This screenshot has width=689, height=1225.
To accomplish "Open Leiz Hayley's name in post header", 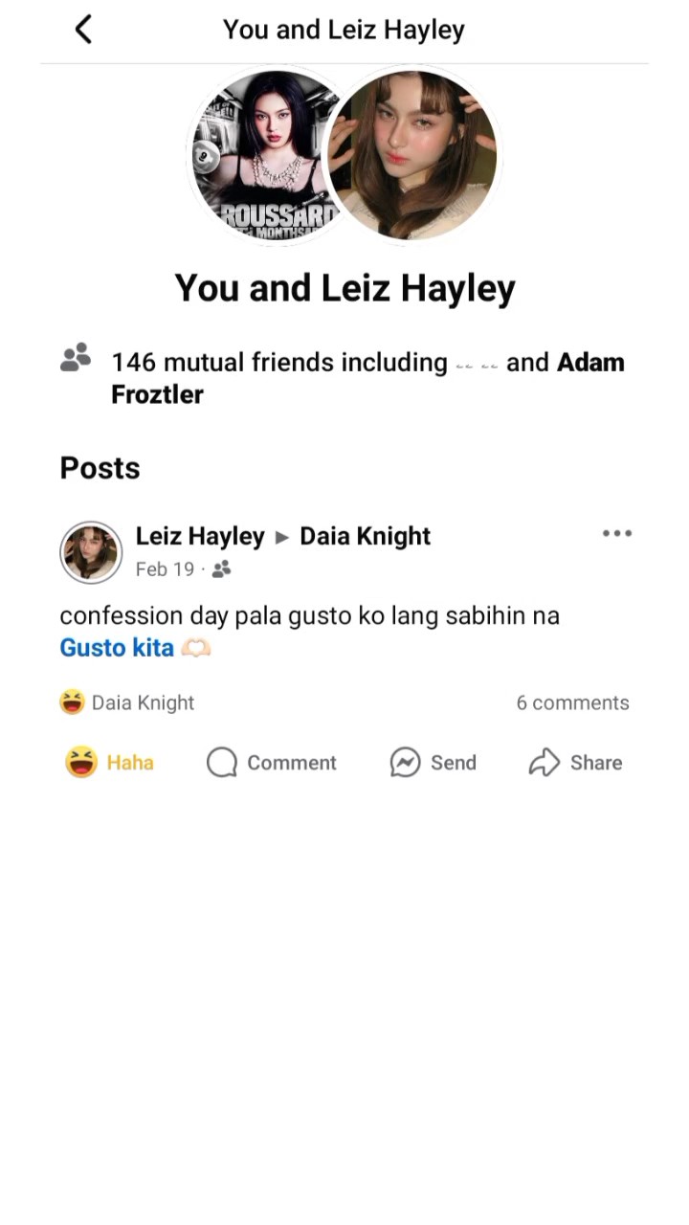I will pyautogui.click(x=200, y=536).
